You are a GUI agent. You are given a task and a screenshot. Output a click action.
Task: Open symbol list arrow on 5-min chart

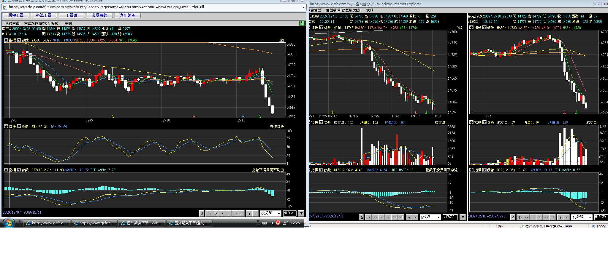point(463,217)
